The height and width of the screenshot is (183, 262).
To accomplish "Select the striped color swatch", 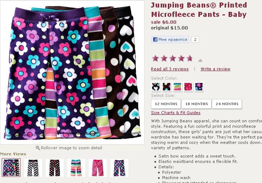I will 177,87.
